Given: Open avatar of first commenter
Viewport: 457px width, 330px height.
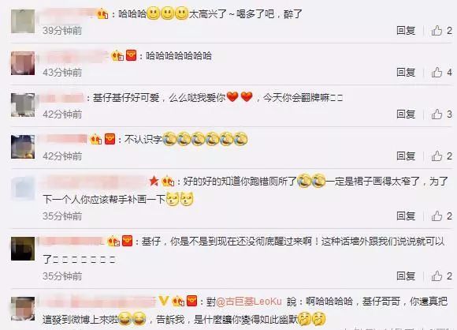Looking at the screenshot, I should click(23, 21).
